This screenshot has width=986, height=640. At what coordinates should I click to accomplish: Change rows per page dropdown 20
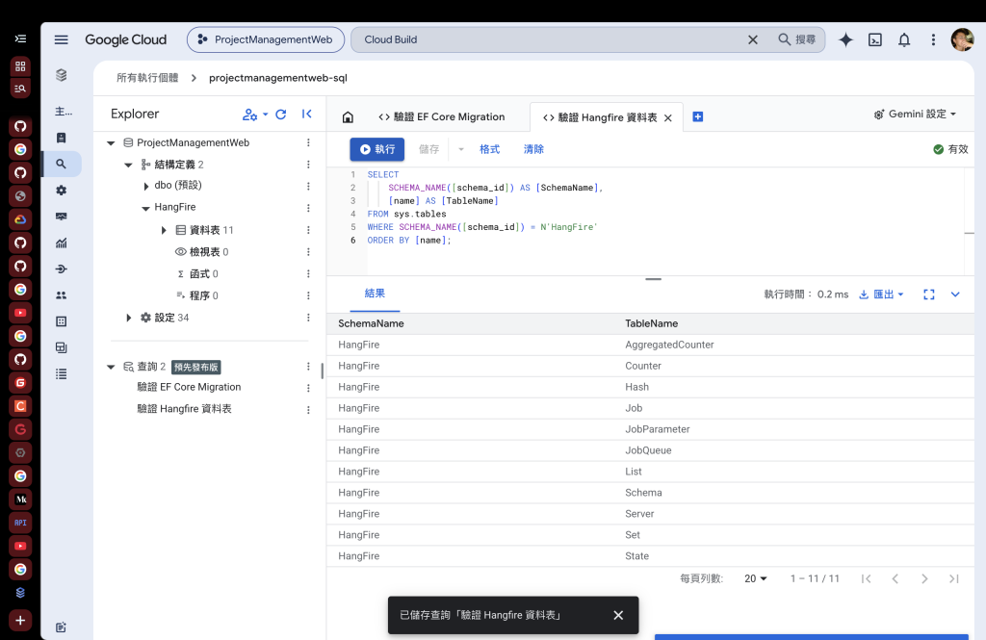tap(755, 578)
